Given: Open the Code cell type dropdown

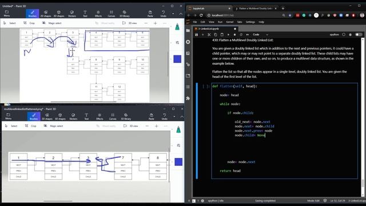Looking at the screenshot, I should coord(260,34).
